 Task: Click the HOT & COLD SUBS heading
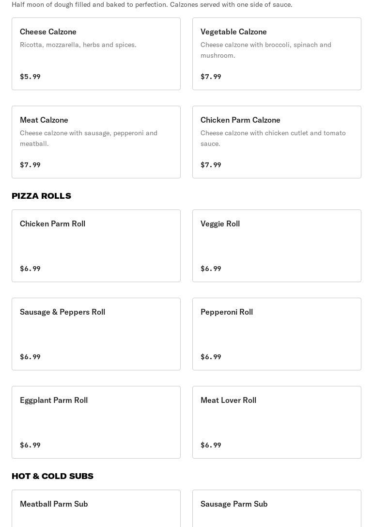click(53, 476)
